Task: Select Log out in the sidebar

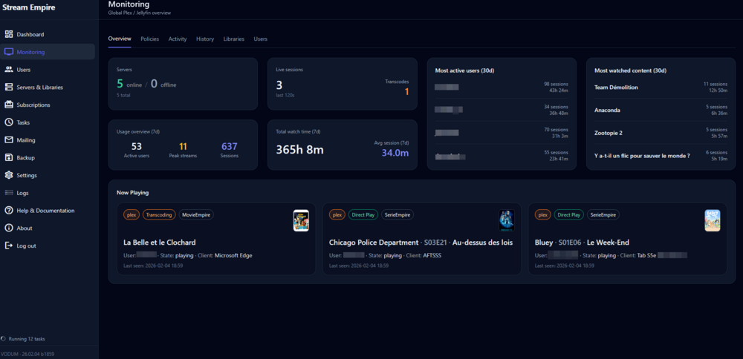Action: pos(48,246)
